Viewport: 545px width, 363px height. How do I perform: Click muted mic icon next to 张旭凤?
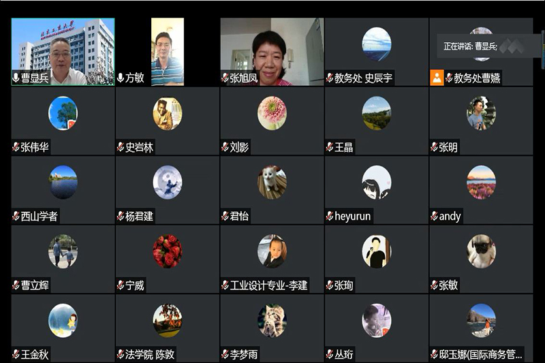(x=225, y=78)
